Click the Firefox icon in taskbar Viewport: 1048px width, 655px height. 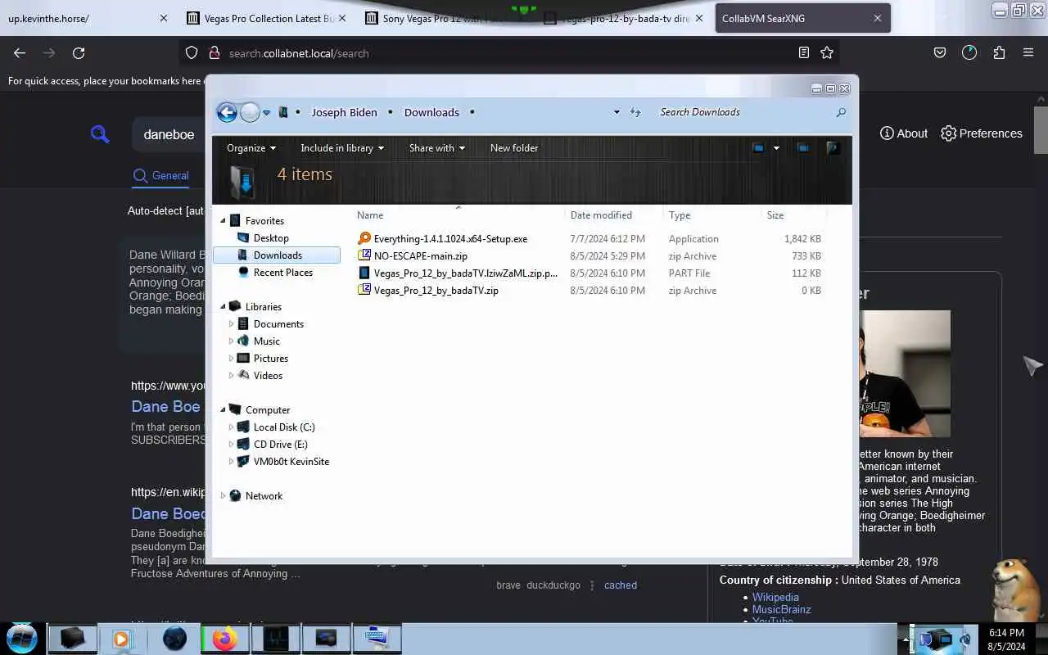click(x=224, y=639)
